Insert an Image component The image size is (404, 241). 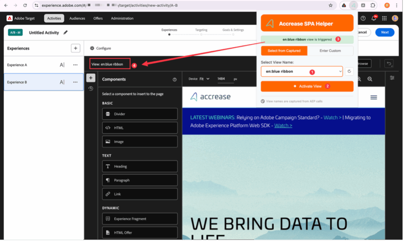click(140, 142)
